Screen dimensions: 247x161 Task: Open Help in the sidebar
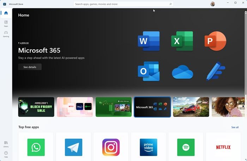click(x=6, y=154)
